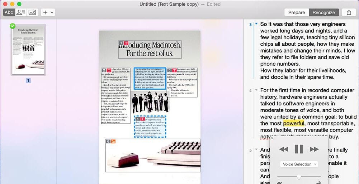Viewport: 359px width, 184px height.
Task: Open the Voice Selection dropdown
Action: click(x=299, y=164)
